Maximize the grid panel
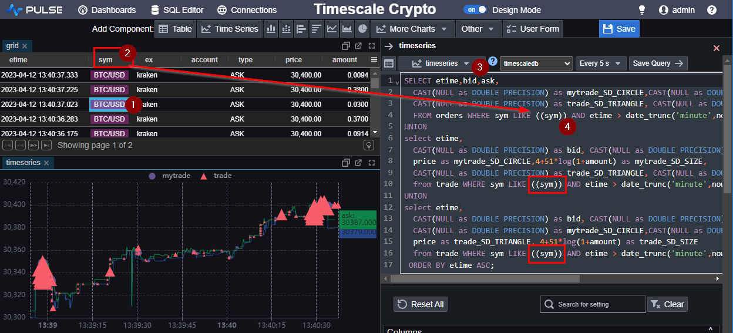 (x=372, y=46)
